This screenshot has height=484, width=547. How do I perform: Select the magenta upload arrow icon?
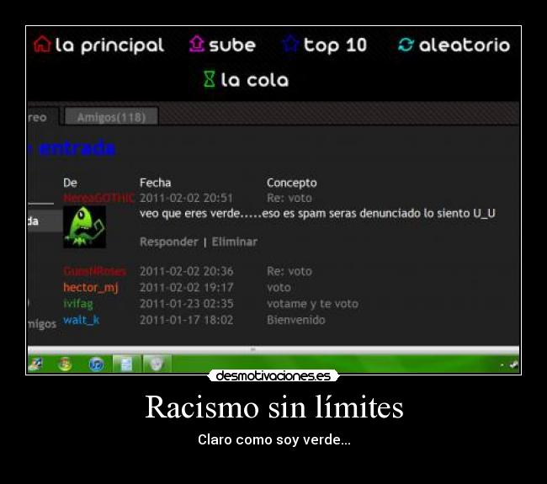[196, 44]
